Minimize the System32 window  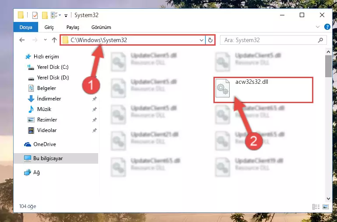[x=282, y=15]
